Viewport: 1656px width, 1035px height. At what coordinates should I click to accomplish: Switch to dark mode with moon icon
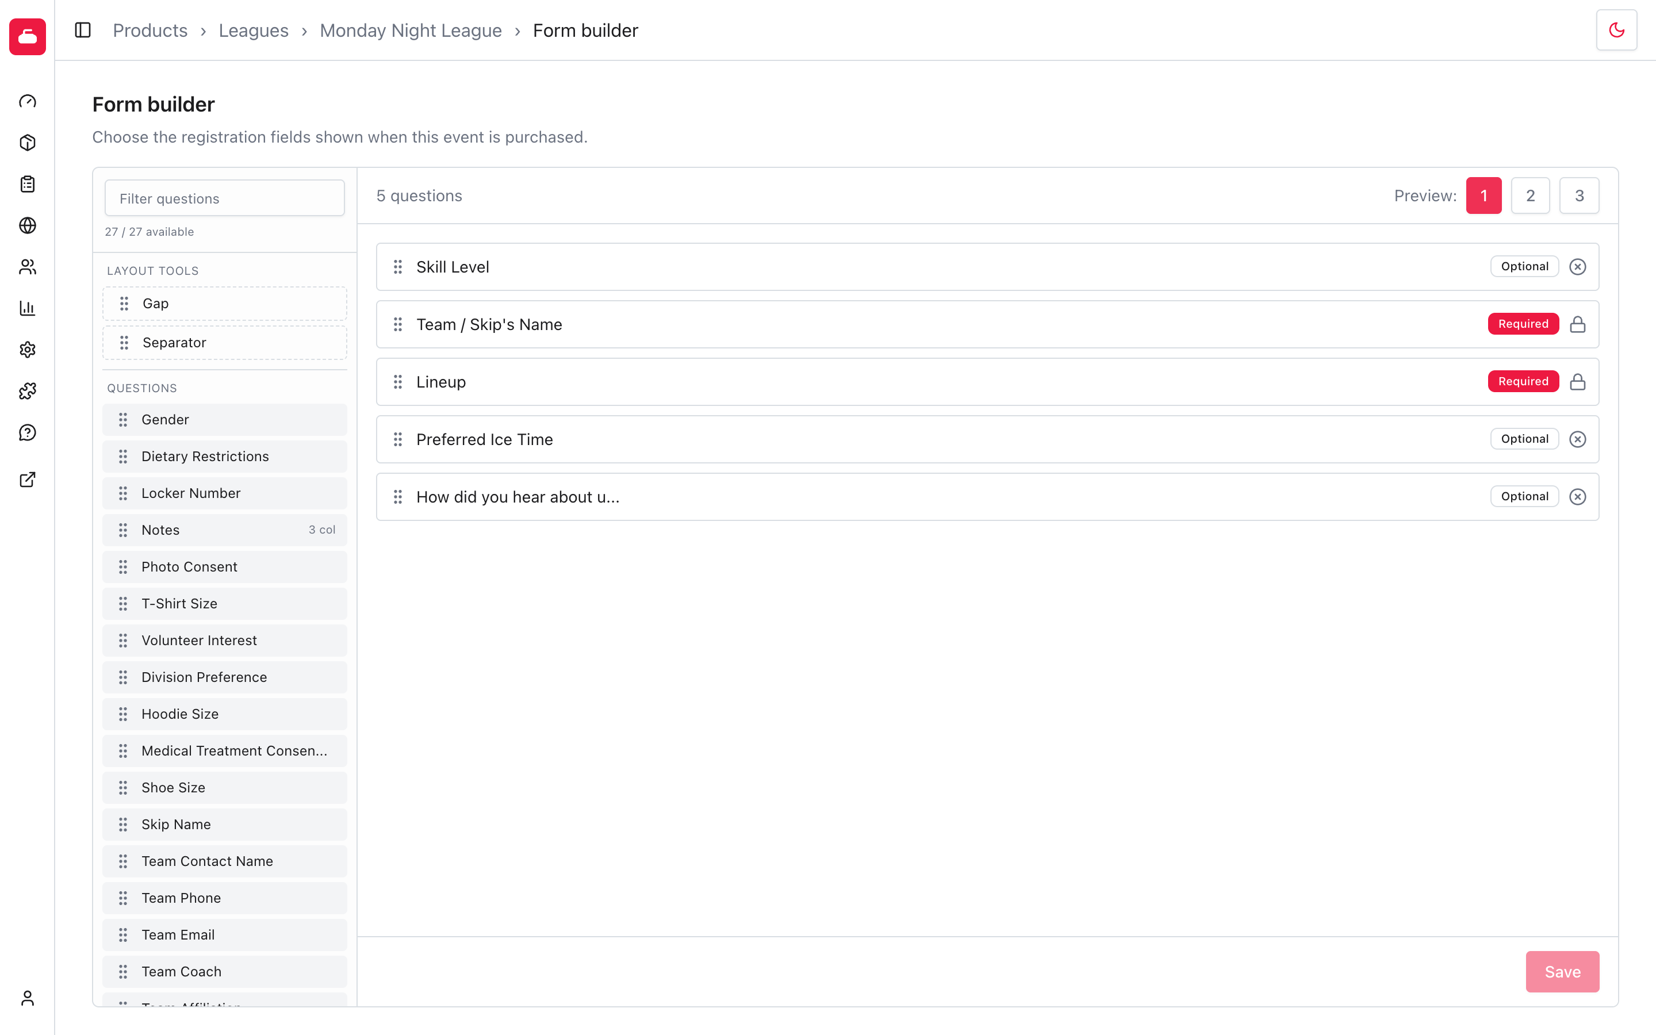click(1616, 30)
